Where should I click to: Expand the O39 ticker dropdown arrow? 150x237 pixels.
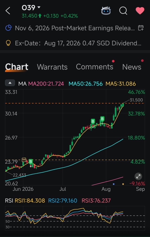(x=39, y=7)
